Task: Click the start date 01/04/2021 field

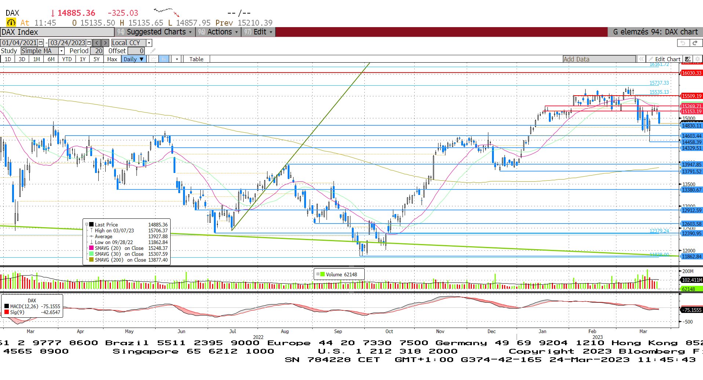Action: click(x=19, y=43)
